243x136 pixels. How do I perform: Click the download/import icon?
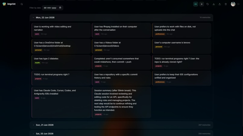(214, 4)
